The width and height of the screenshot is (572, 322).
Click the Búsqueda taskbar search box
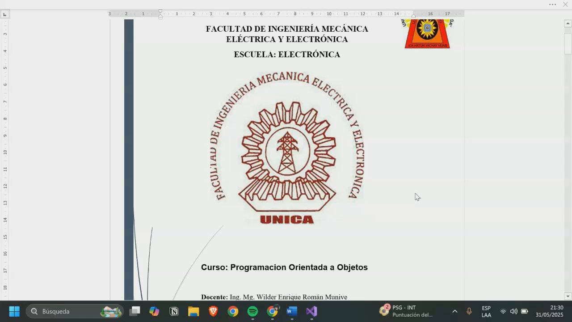pos(75,311)
